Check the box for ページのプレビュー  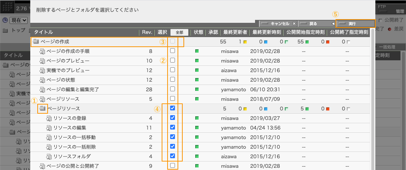172,60
